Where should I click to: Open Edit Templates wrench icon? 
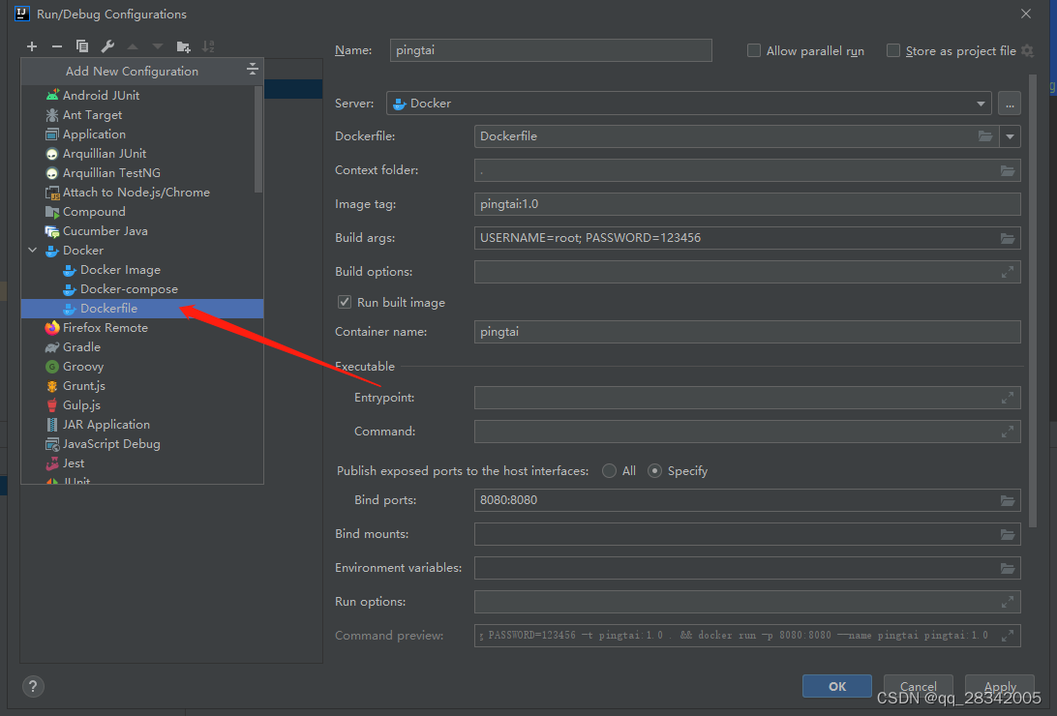point(107,46)
